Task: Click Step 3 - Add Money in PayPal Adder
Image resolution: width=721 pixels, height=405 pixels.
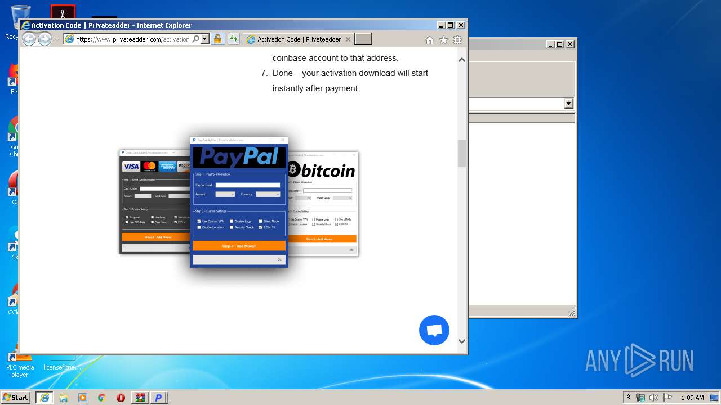Action: (x=239, y=246)
